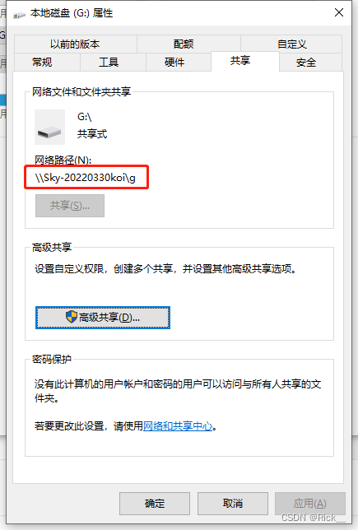Select the 硬件 tab
This screenshot has height=530, width=358.
pyautogui.click(x=174, y=63)
